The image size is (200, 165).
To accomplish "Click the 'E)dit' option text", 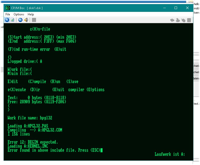I will click(x=13, y=81).
